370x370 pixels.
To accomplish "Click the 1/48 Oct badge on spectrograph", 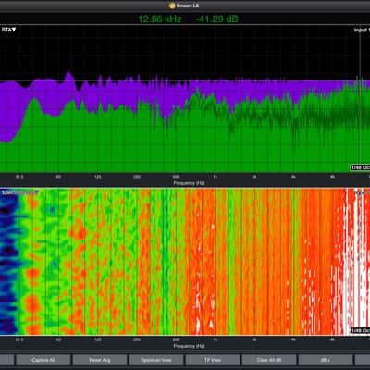I will point(360,330).
